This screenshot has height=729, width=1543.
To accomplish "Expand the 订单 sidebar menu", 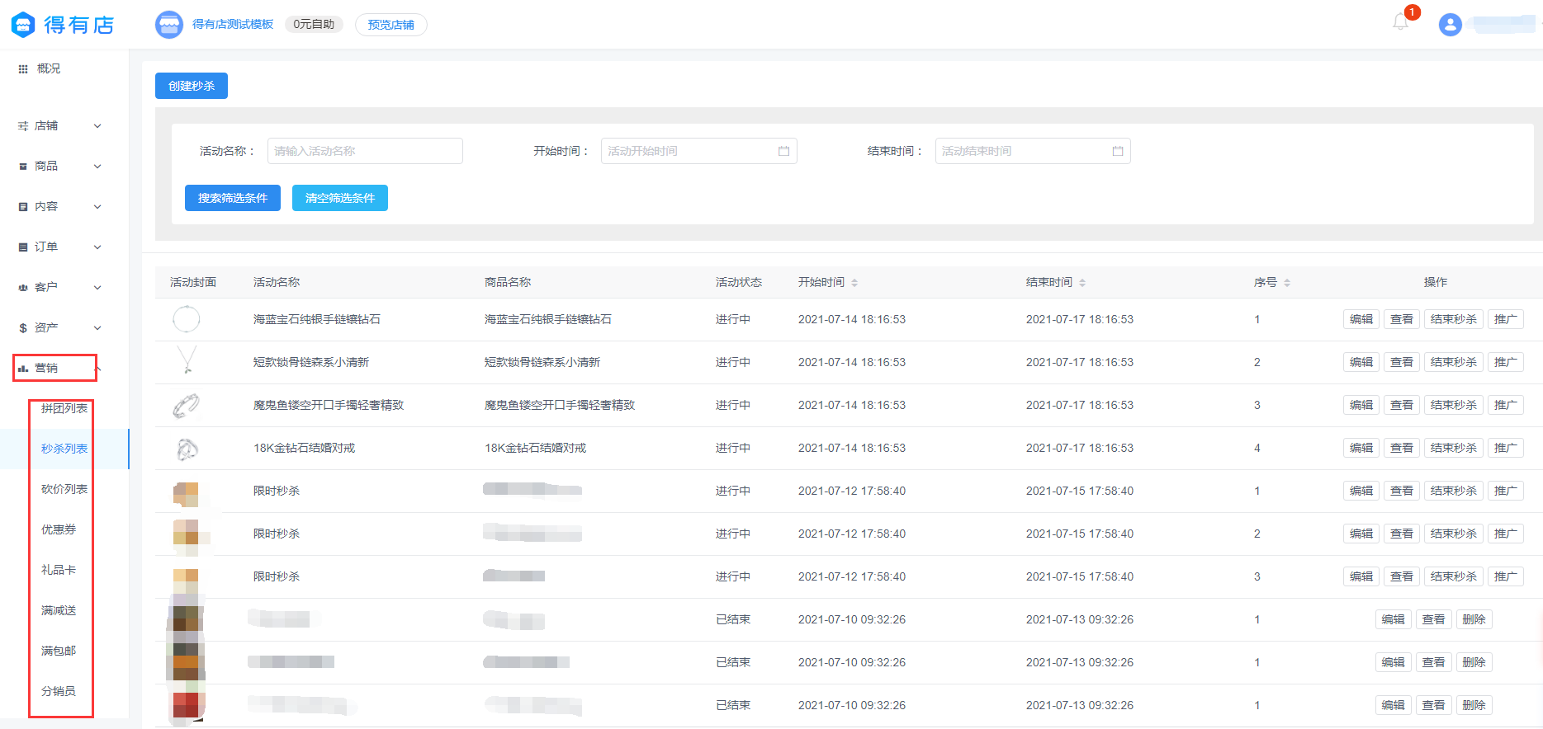I will 59,247.
